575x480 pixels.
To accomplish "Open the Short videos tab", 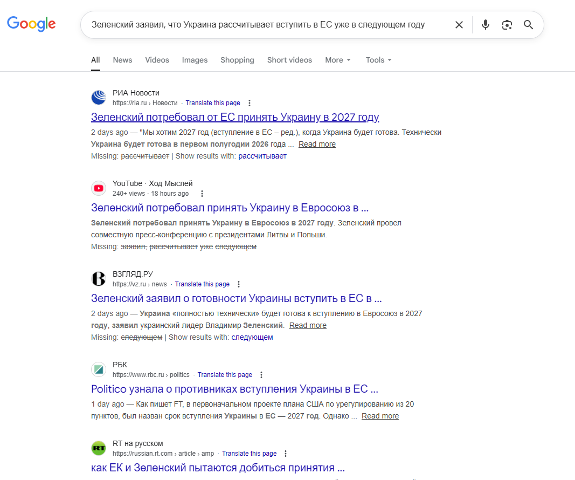I will [x=289, y=60].
